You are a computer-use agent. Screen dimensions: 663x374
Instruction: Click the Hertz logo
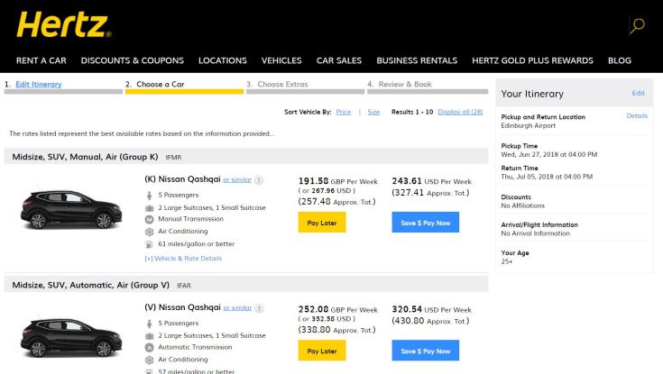coord(63,25)
